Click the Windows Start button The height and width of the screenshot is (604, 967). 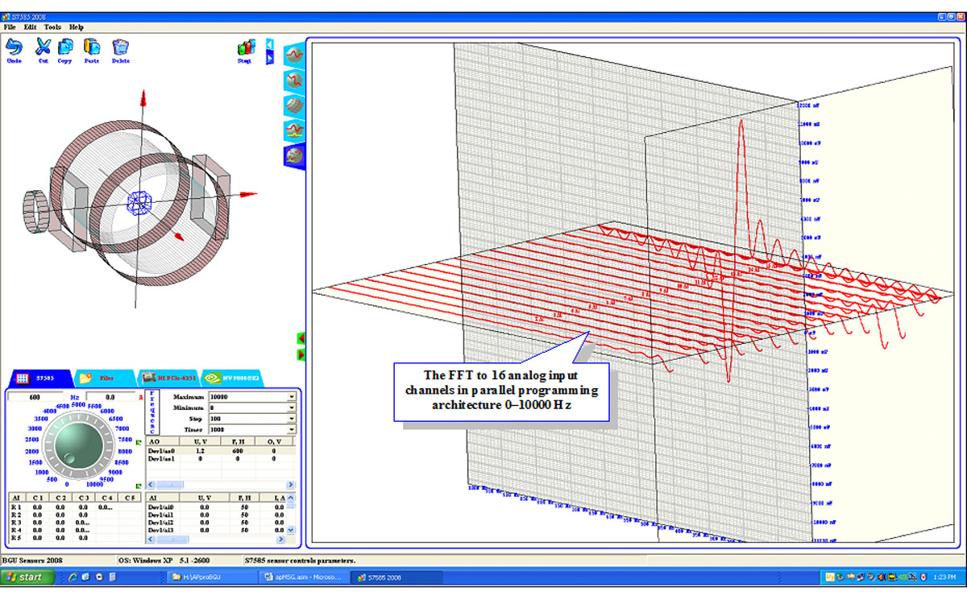28,577
